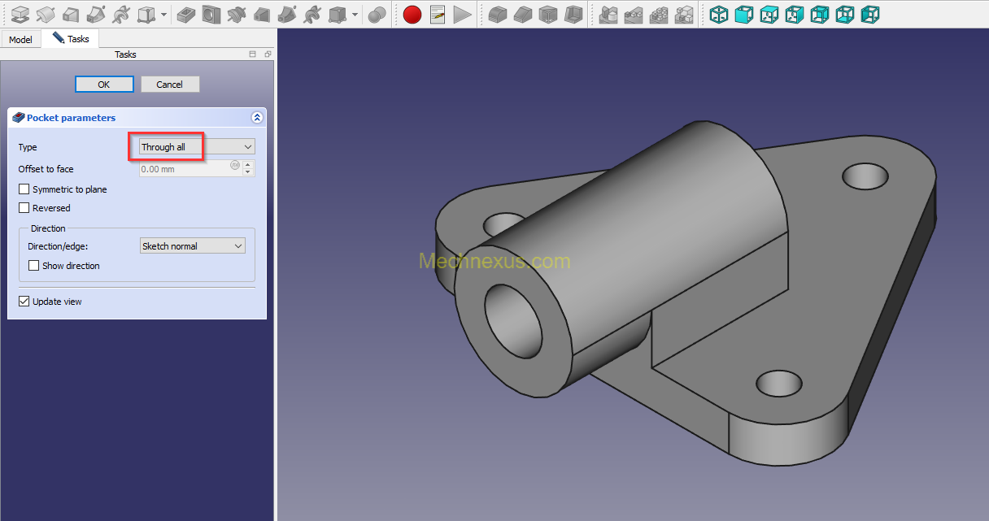Screen dimensions: 989x521
Task: Click the Measure Linear cube icon
Action: click(718, 14)
